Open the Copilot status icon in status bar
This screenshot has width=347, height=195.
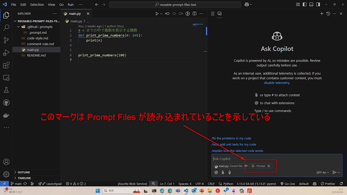point(315,184)
